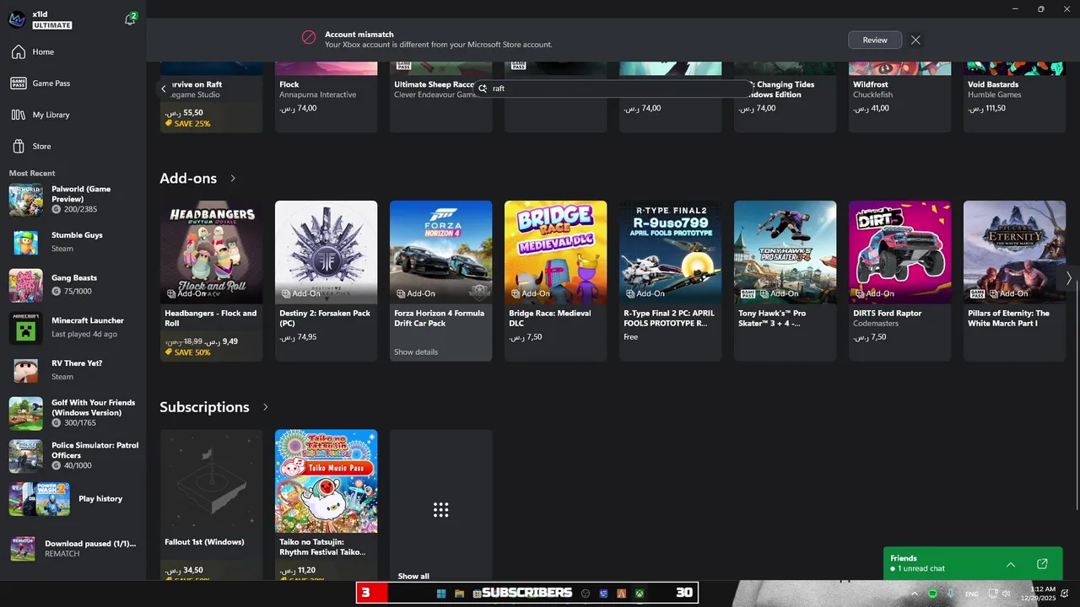Open Palworld (Game Preview) from Most Recent
The image size is (1080, 607).
(73, 200)
